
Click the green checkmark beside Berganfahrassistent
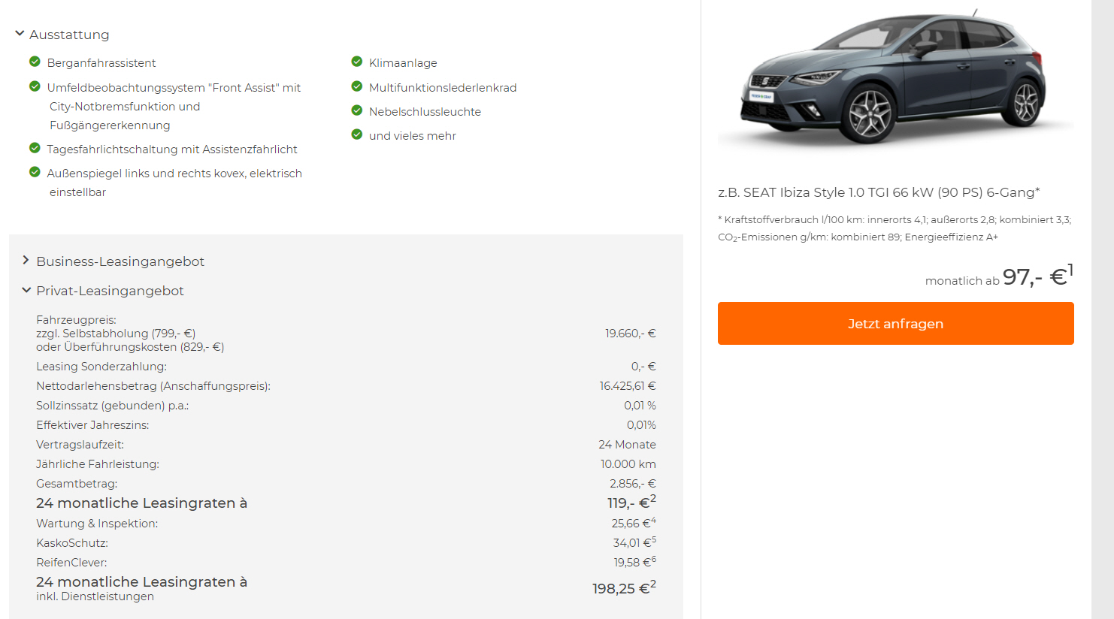(35, 62)
